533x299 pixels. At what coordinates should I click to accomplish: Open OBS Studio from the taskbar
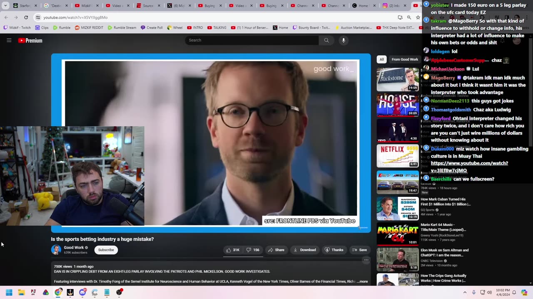pos(119,292)
